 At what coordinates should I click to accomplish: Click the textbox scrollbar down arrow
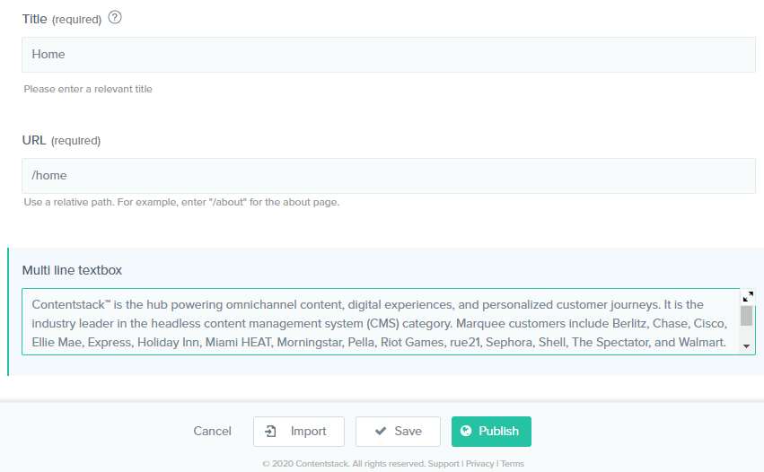(746, 346)
